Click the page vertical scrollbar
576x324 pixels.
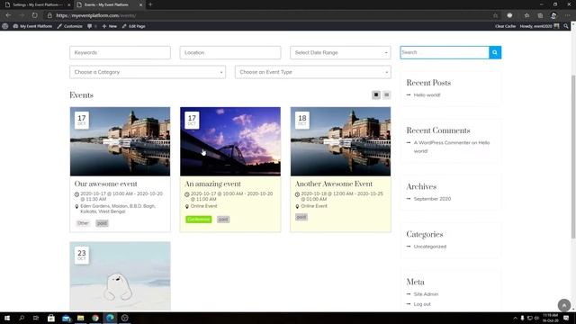pos(573,157)
